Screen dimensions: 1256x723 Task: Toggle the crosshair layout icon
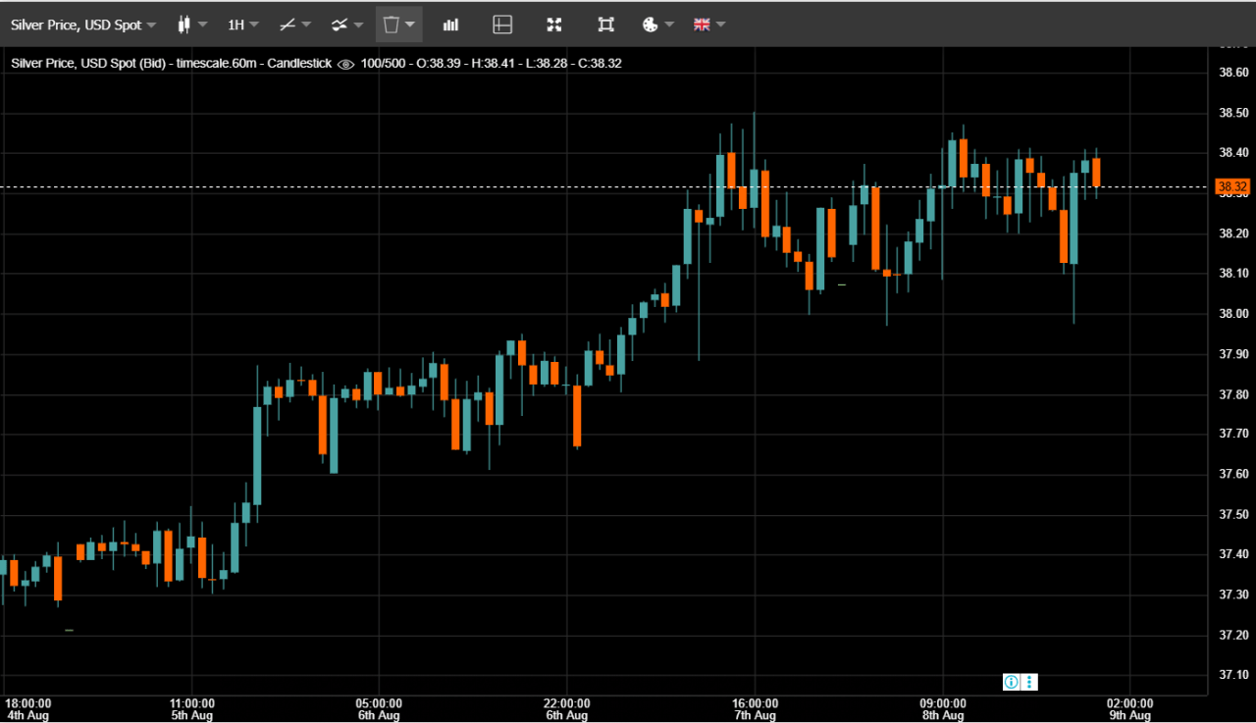point(502,25)
